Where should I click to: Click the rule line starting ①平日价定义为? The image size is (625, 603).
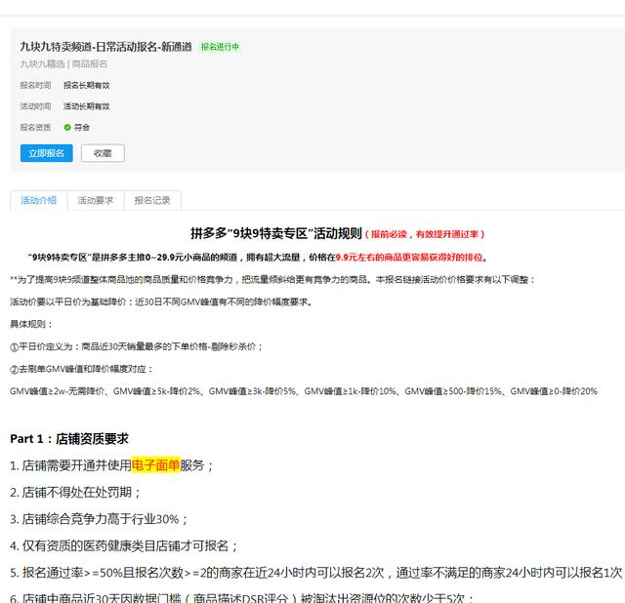(x=137, y=346)
